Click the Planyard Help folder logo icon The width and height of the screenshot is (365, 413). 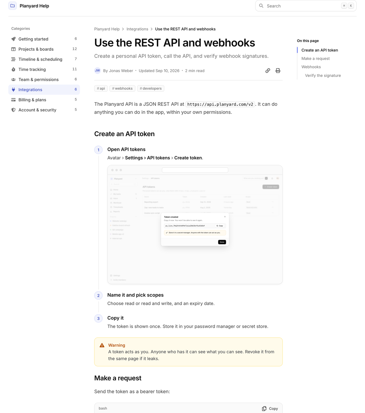pyautogui.click(x=13, y=6)
